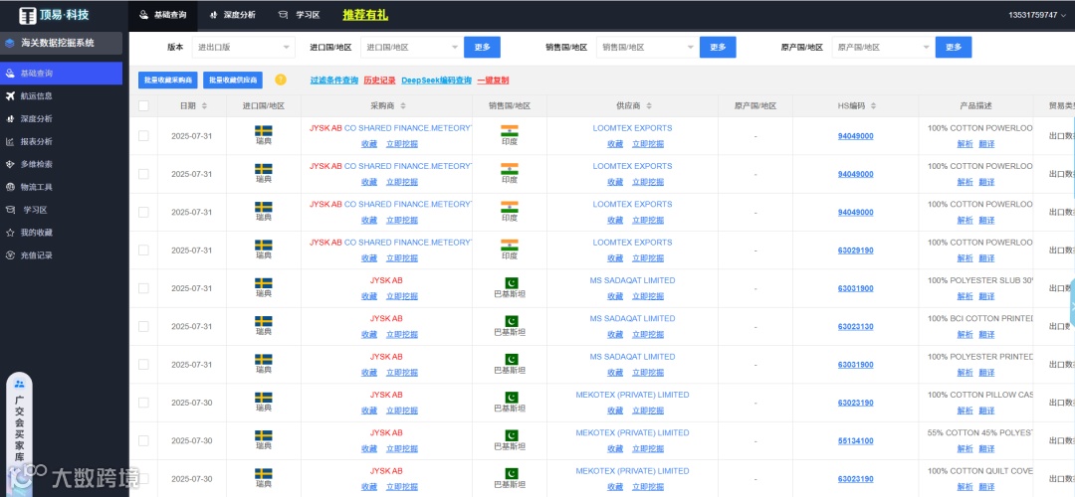Open 航运信息 in sidebar
Screen dimensions: 1075x497
[x=61, y=95]
